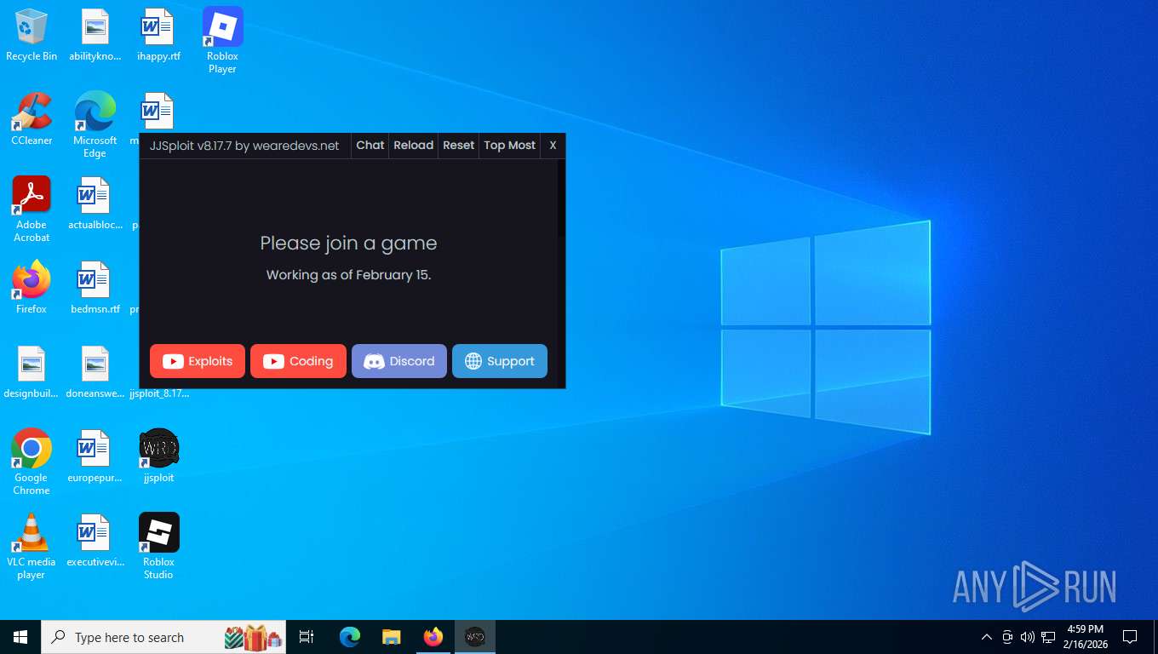Click the Support button
Viewport: 1158px width, 654px height.
[x=500, y=361]
